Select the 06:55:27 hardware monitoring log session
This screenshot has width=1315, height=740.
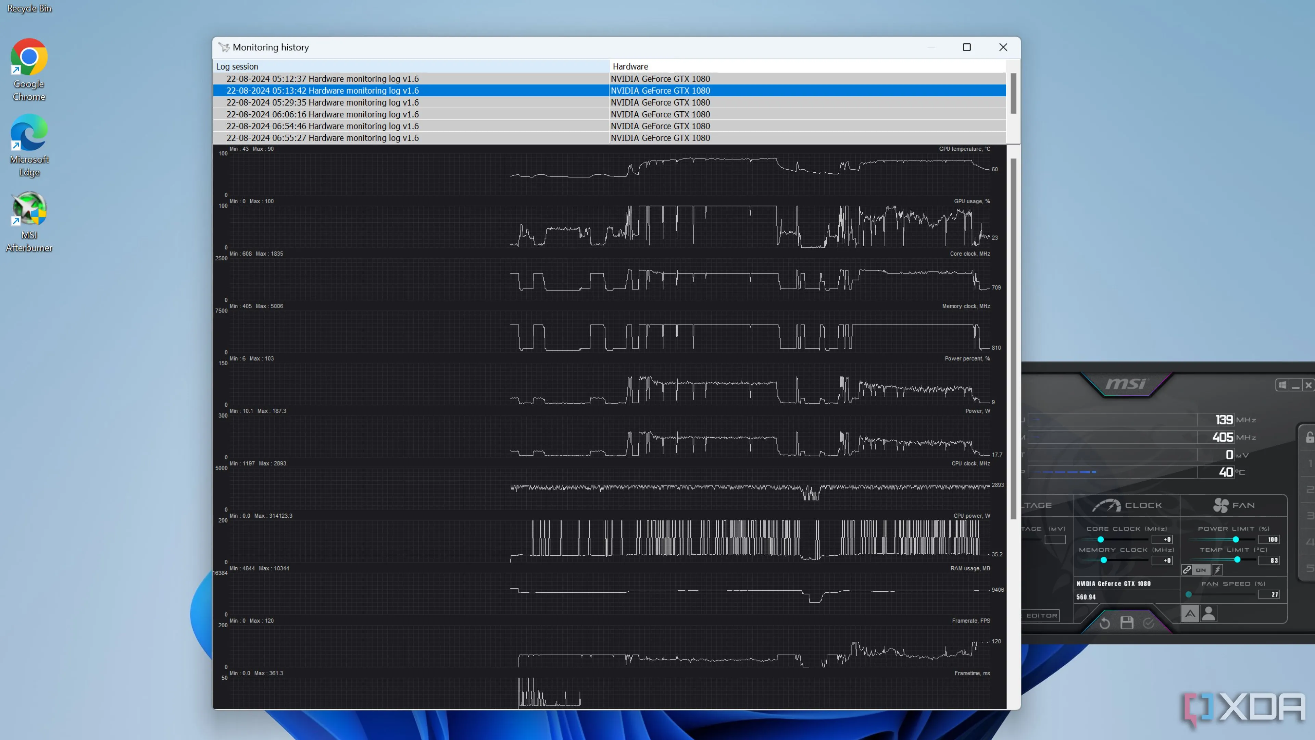tap(322, 138)
